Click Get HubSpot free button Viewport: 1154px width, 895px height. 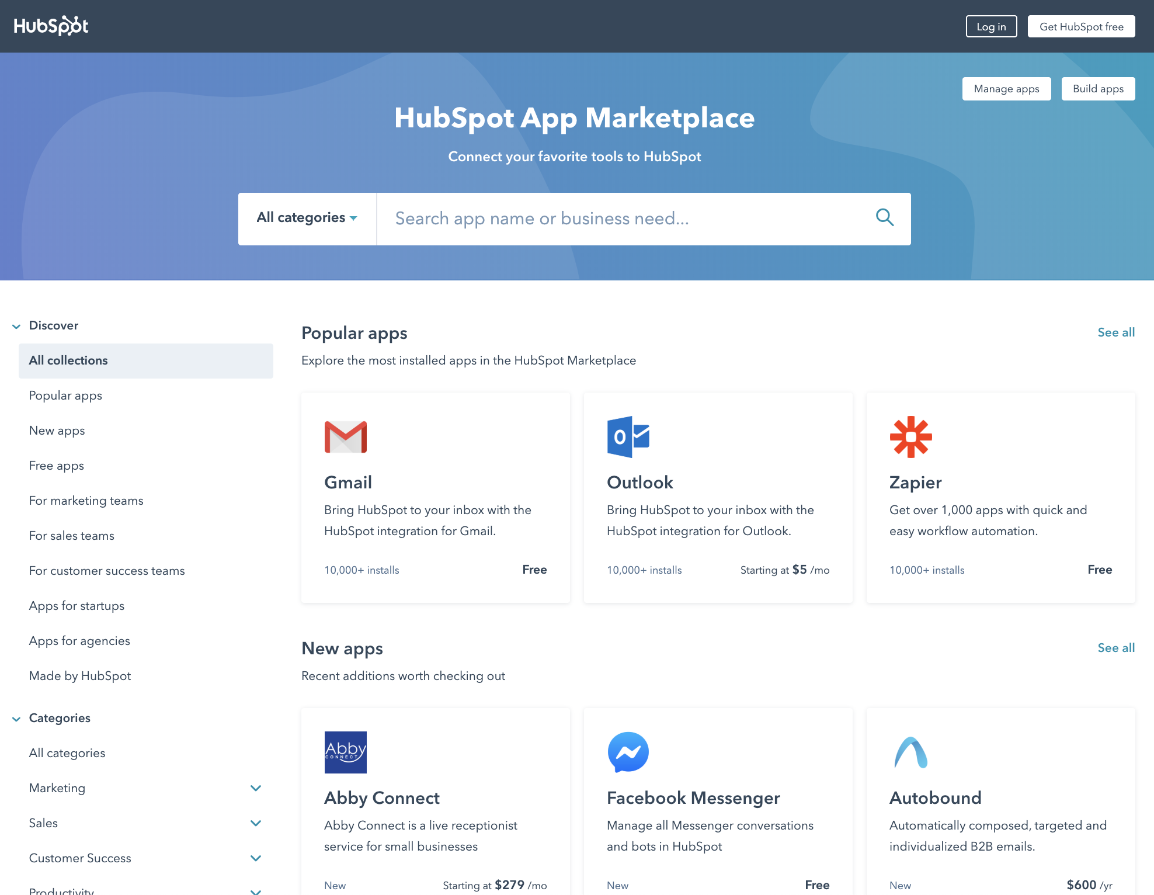[1082, 26]
